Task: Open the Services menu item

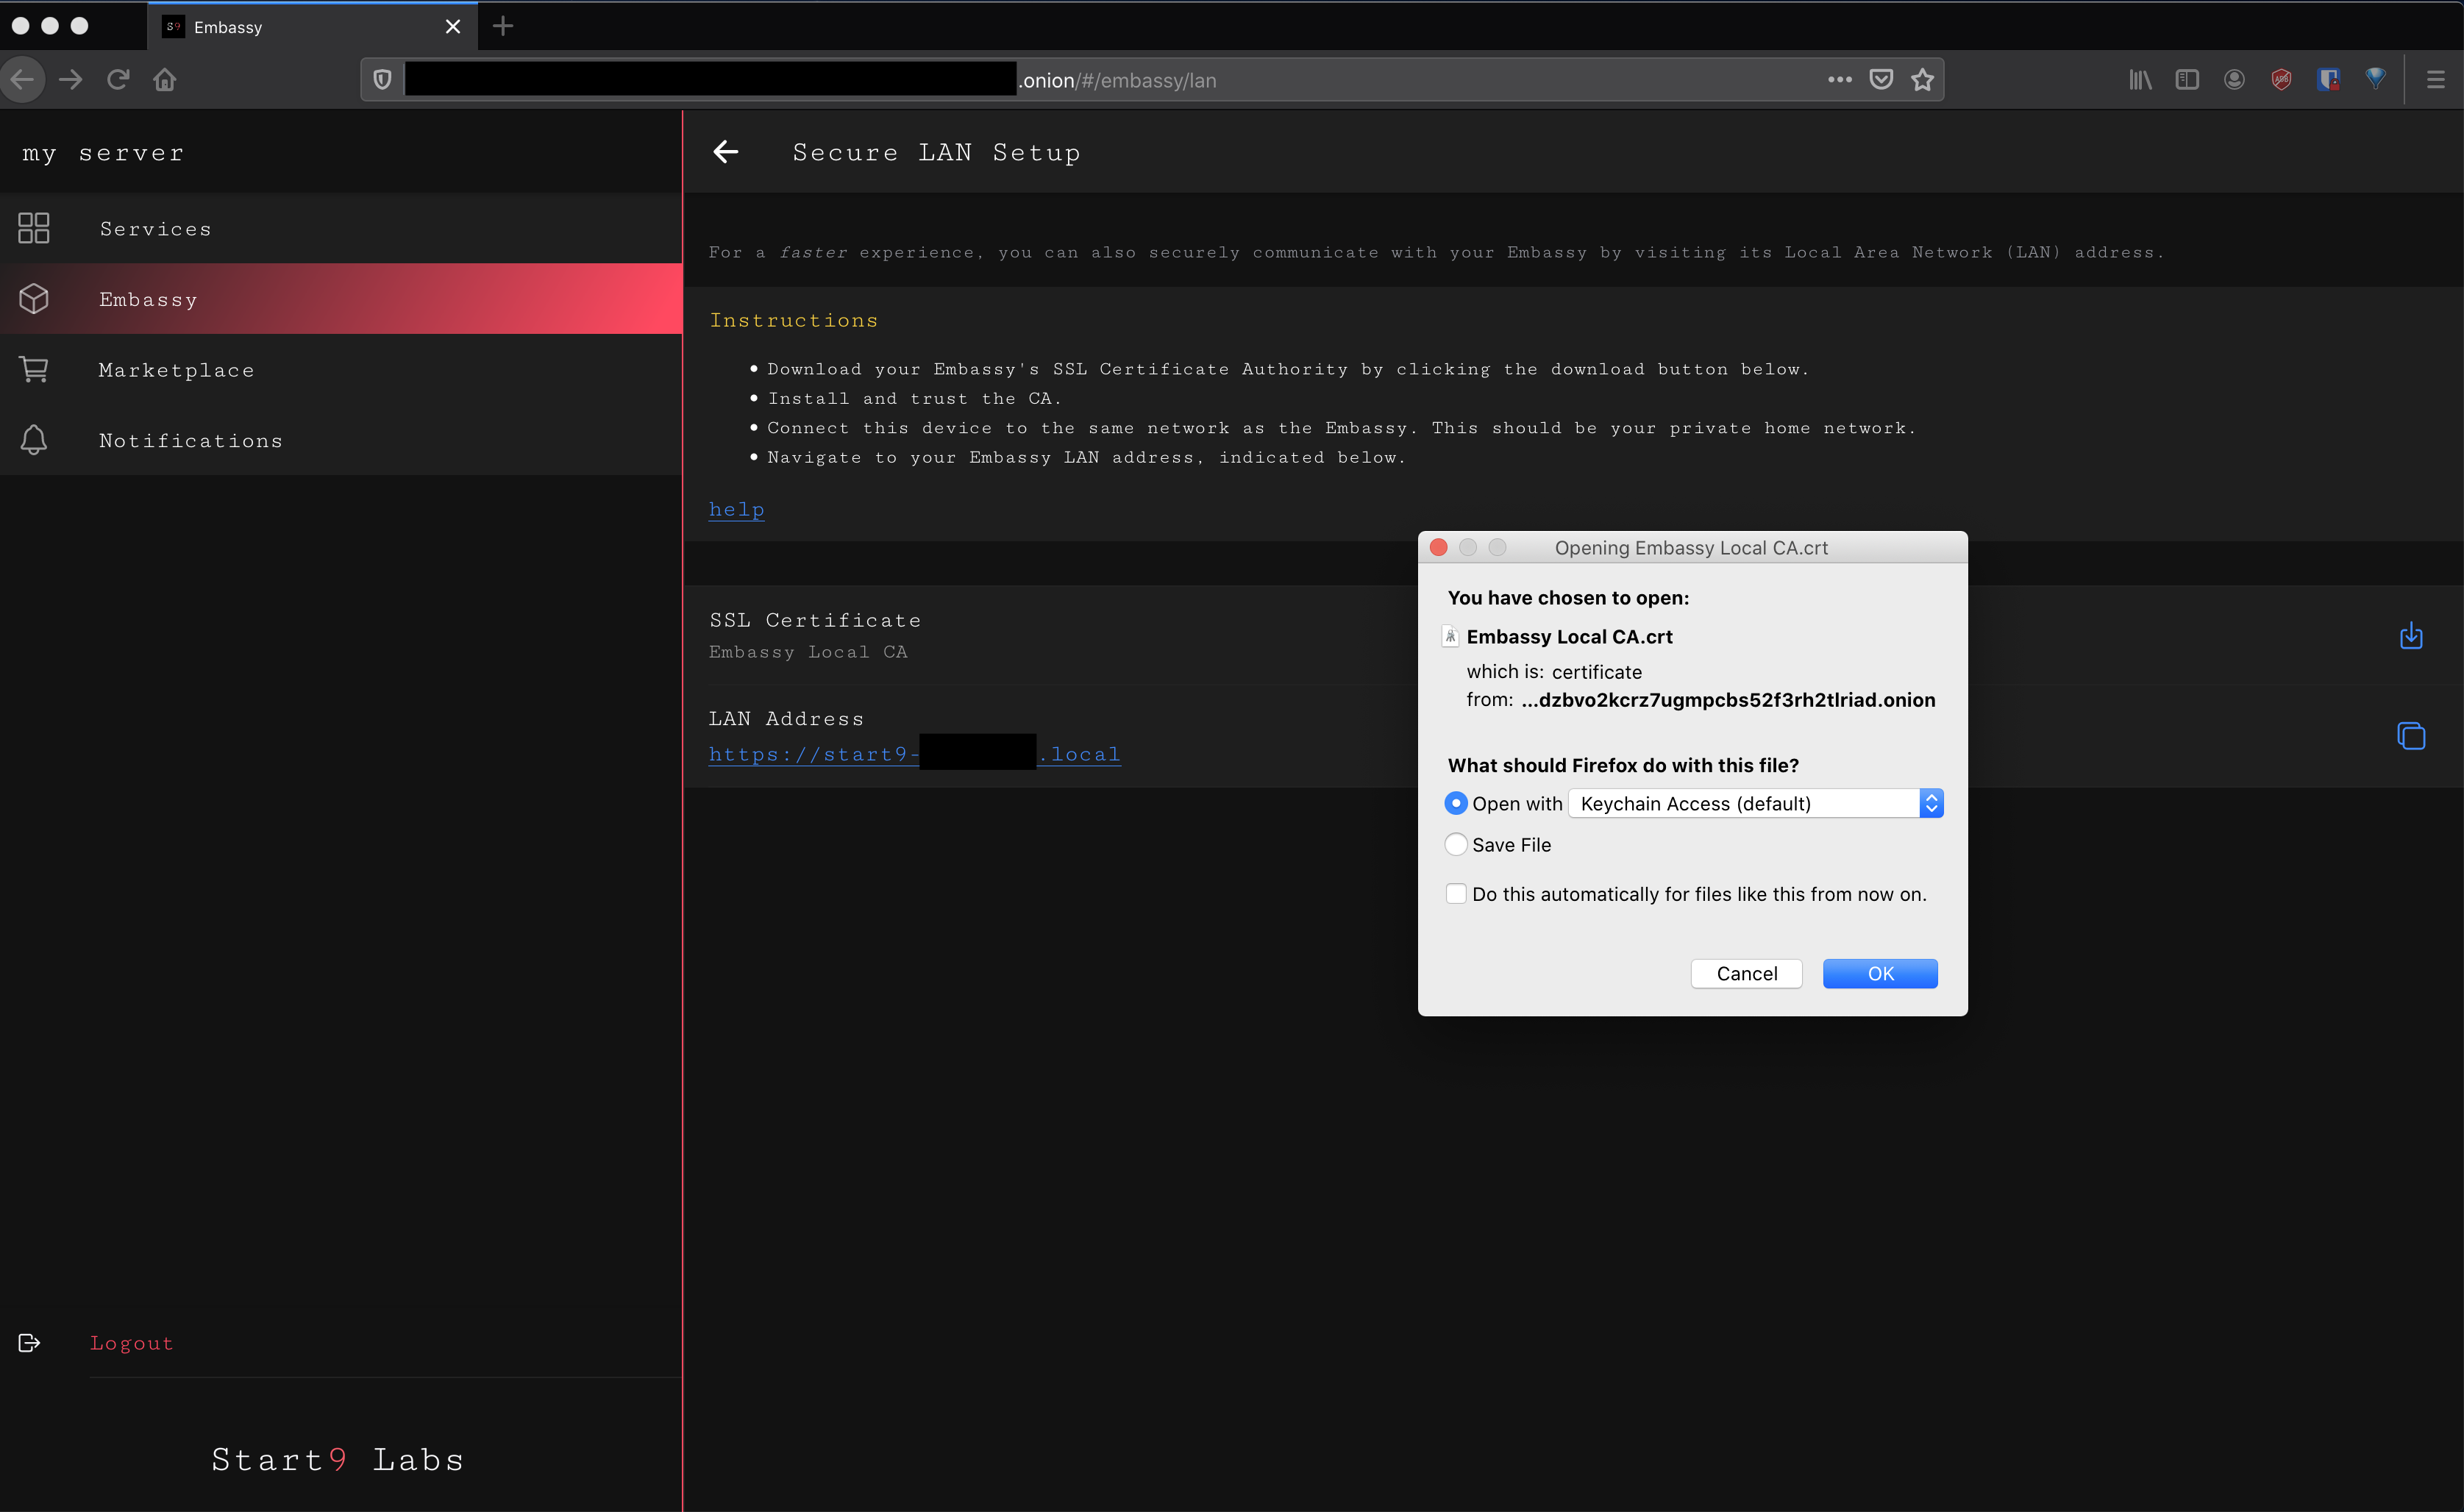Action: [155, 229]
